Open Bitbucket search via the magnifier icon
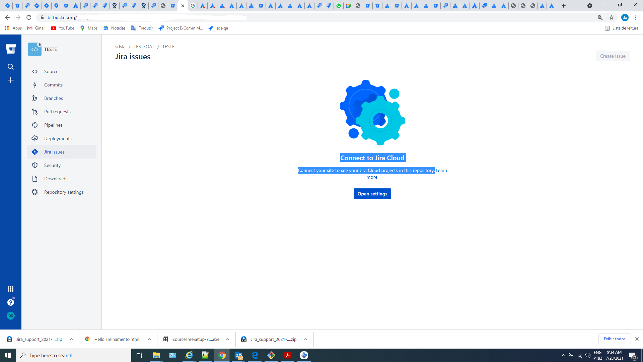This screenshot has width=643, height=362. click(x=10, y=66)
